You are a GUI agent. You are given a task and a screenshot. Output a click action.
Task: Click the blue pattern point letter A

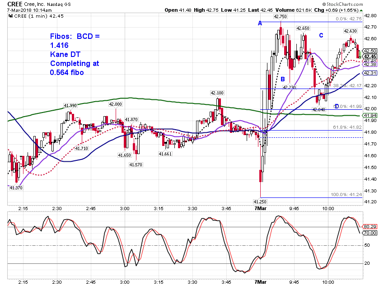(x=260, y=23)
